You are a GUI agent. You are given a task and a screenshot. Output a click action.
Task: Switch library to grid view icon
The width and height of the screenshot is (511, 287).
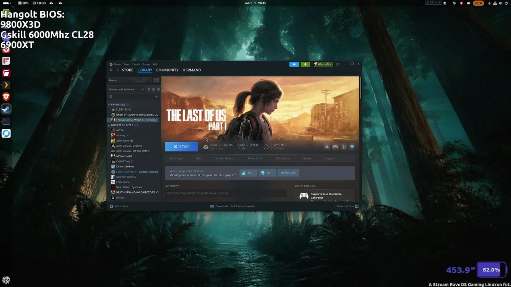pyautogui.click(x=156, y=80)
